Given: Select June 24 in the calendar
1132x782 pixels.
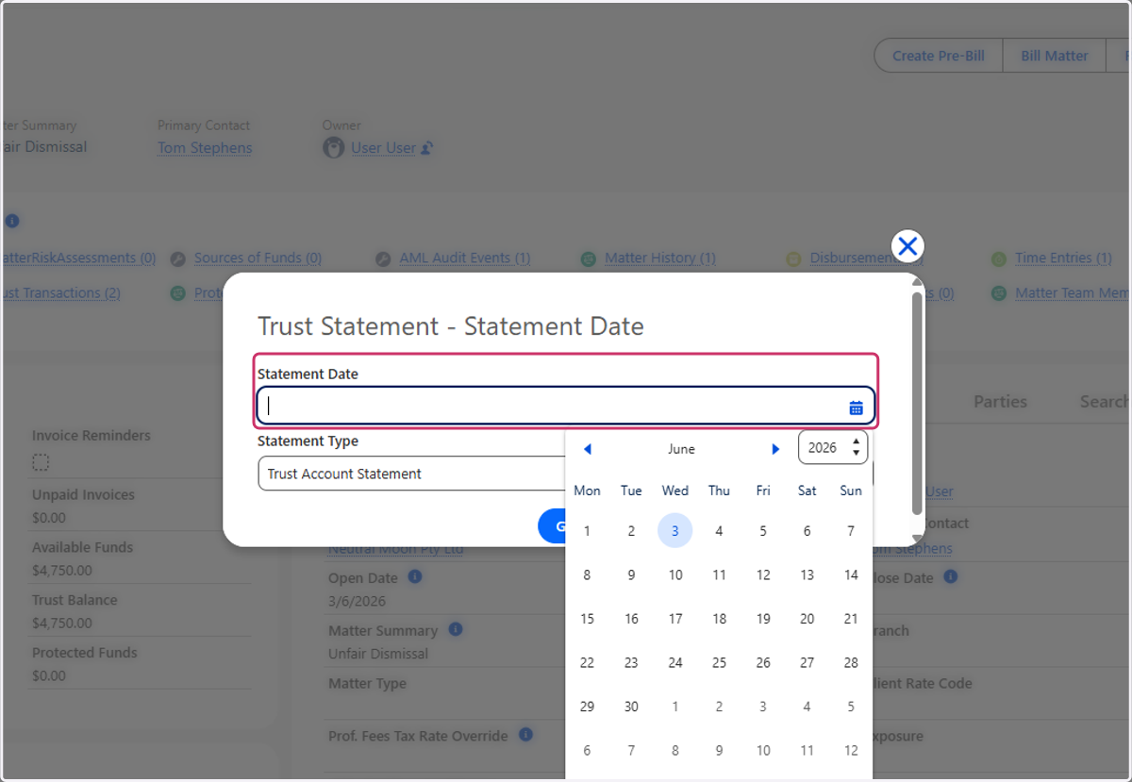Looking at the screenshot, I should click(x=675, y=662).
